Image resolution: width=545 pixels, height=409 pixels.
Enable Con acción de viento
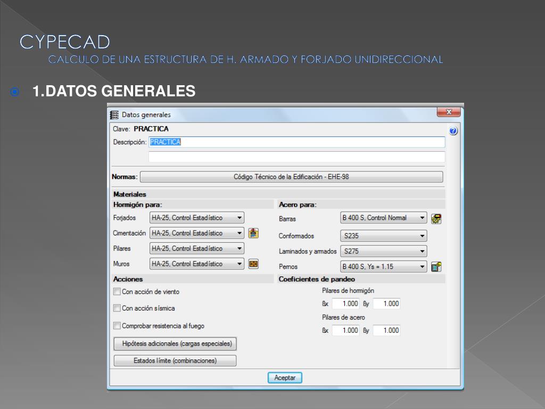coord(117,292)
